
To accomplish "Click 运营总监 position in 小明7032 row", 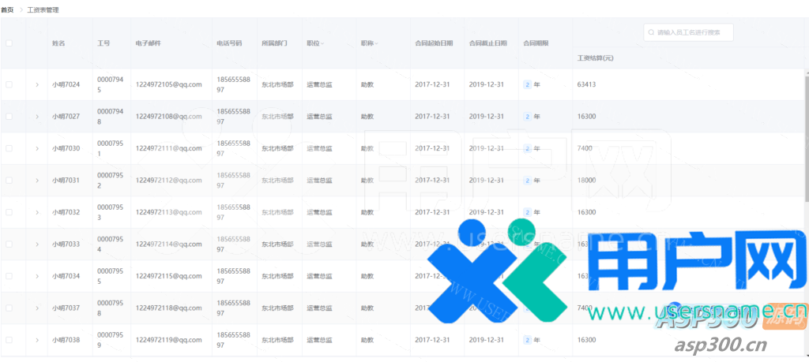I will [319, 212].
